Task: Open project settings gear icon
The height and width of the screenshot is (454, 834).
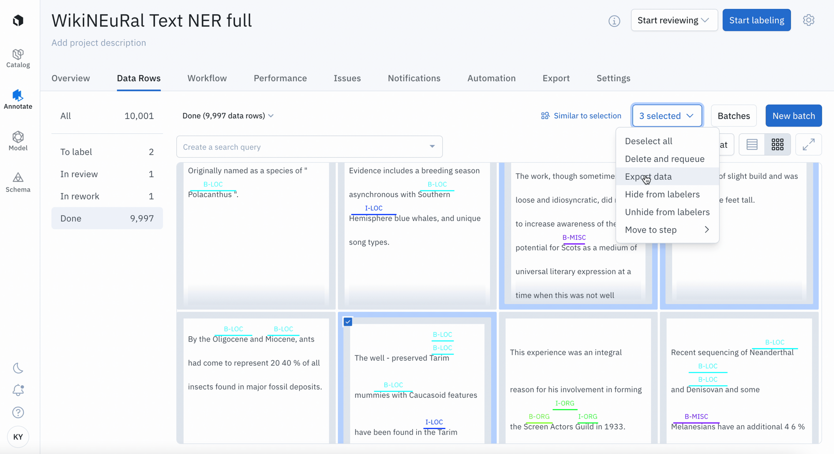Action: click(x=809, y=20)
